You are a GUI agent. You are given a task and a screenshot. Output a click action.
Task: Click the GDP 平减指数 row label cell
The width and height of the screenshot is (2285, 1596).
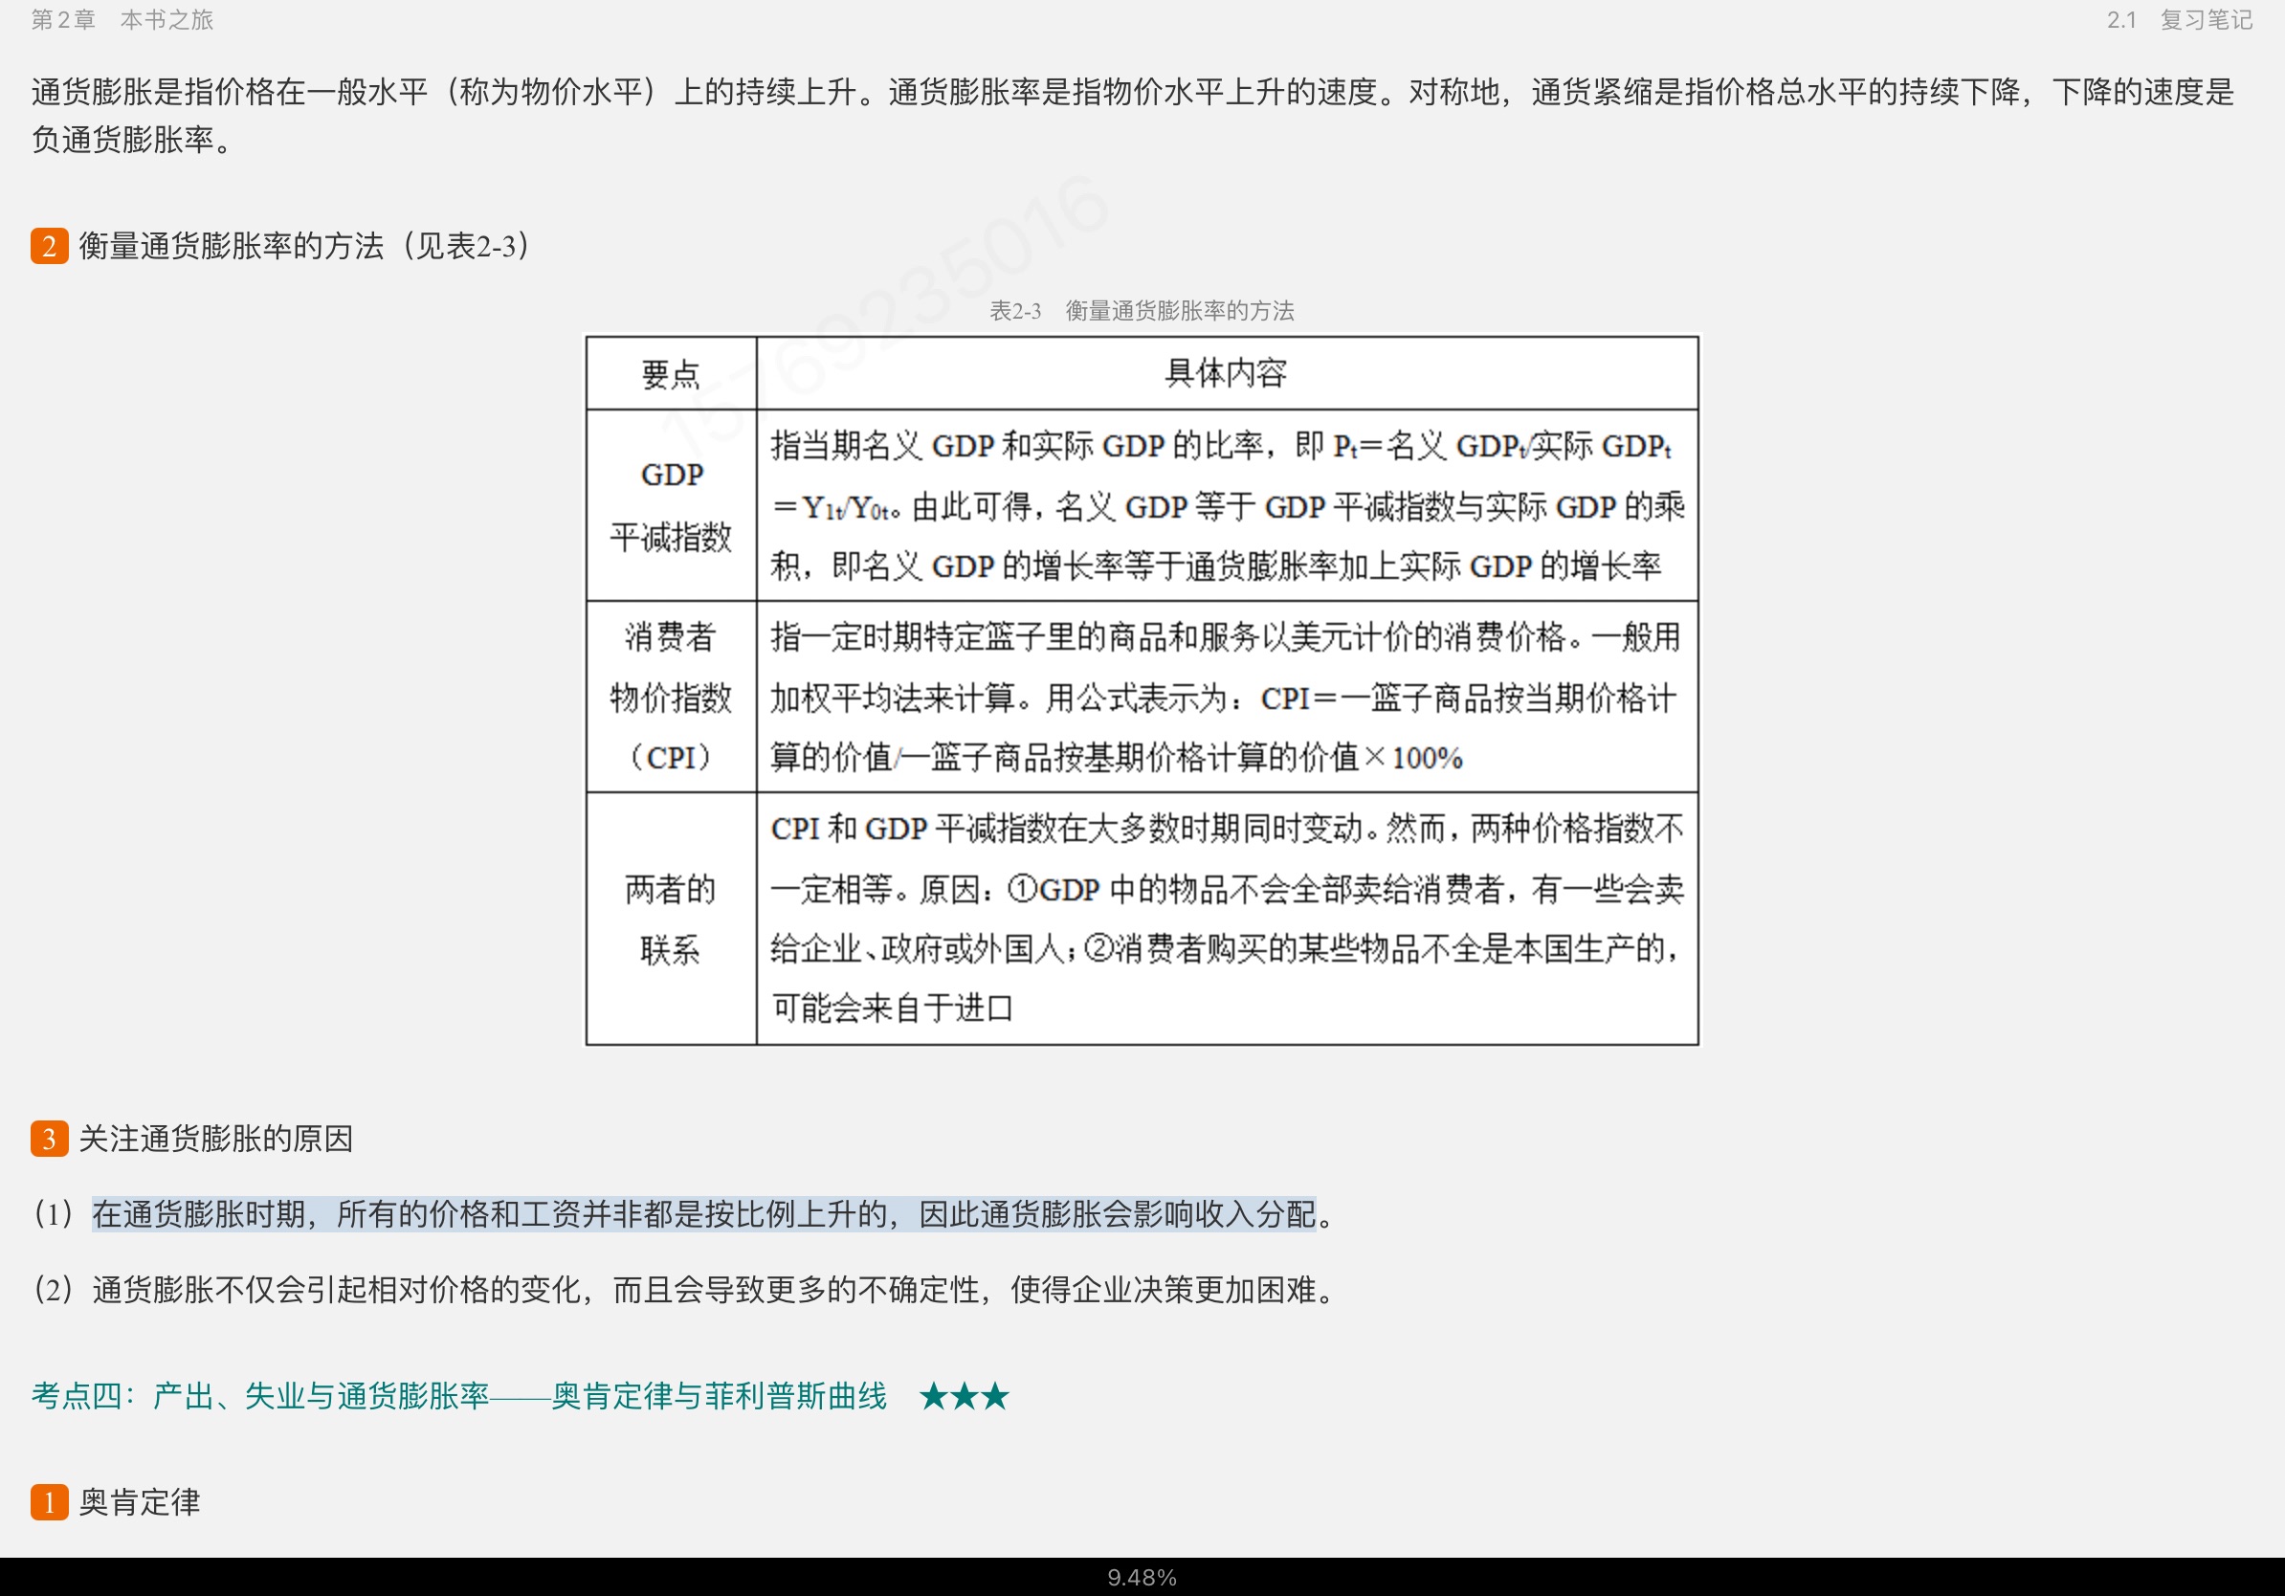(x=670, y=505)
